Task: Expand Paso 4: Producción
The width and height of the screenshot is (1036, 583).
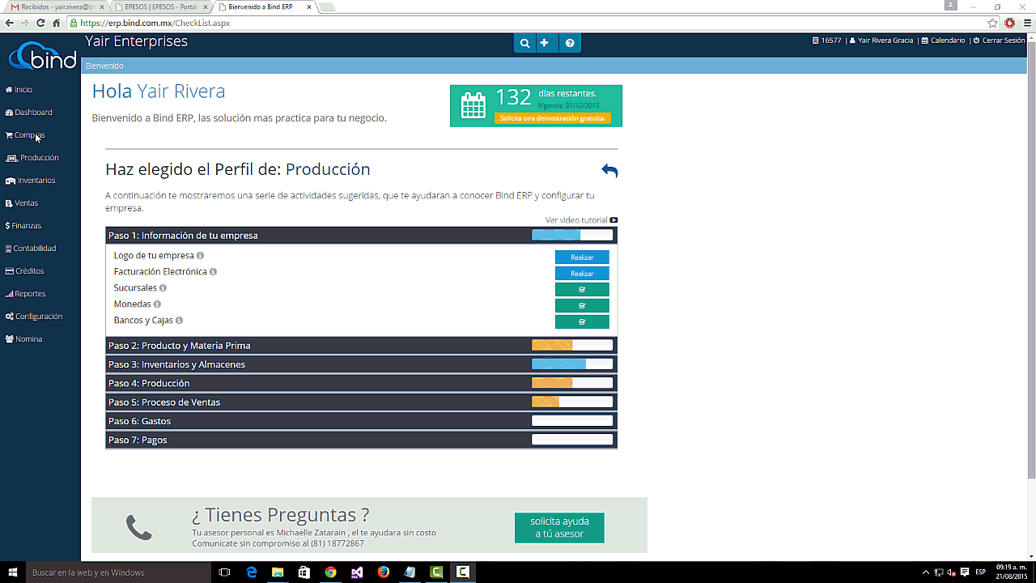Action: pos(361,383)
